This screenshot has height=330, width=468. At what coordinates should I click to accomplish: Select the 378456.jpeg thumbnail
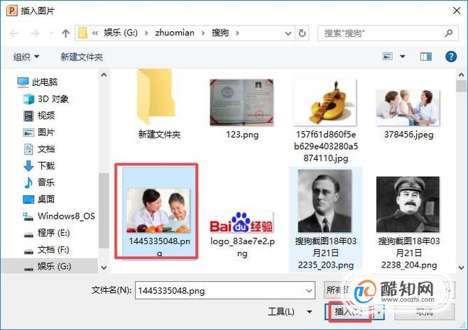pyautogui.click(x=408, y=107)
